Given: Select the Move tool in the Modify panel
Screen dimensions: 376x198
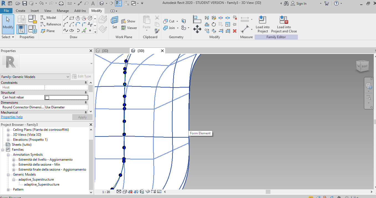Looking at the screenshot, I should (197, 29).
